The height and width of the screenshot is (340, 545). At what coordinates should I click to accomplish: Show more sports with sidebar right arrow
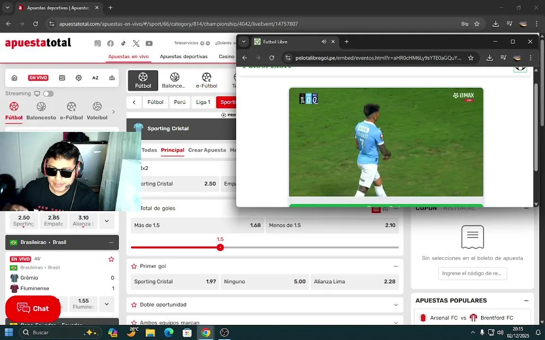click(x=114, y=112)
